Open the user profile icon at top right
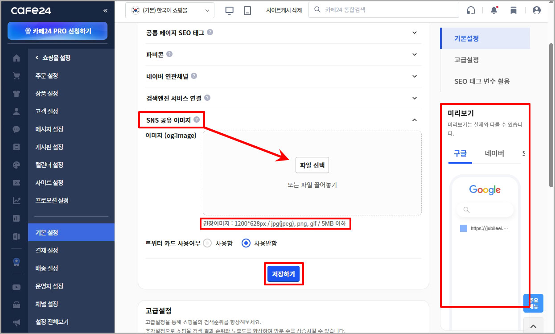 click(536, 9)
